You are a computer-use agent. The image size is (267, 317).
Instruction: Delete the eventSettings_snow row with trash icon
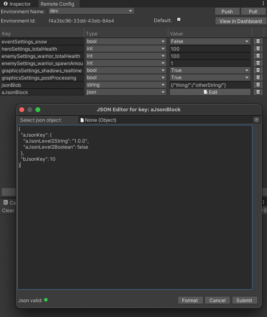[x=258, y=41]
